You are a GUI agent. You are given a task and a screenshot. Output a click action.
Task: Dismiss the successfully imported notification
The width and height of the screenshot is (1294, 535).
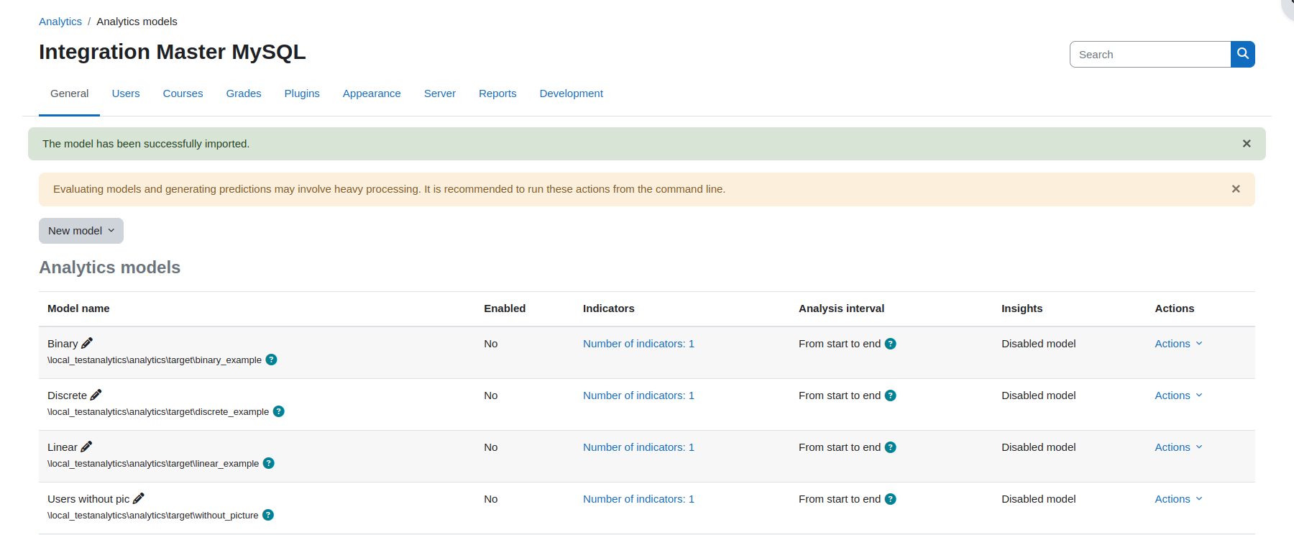point(1247,144)
